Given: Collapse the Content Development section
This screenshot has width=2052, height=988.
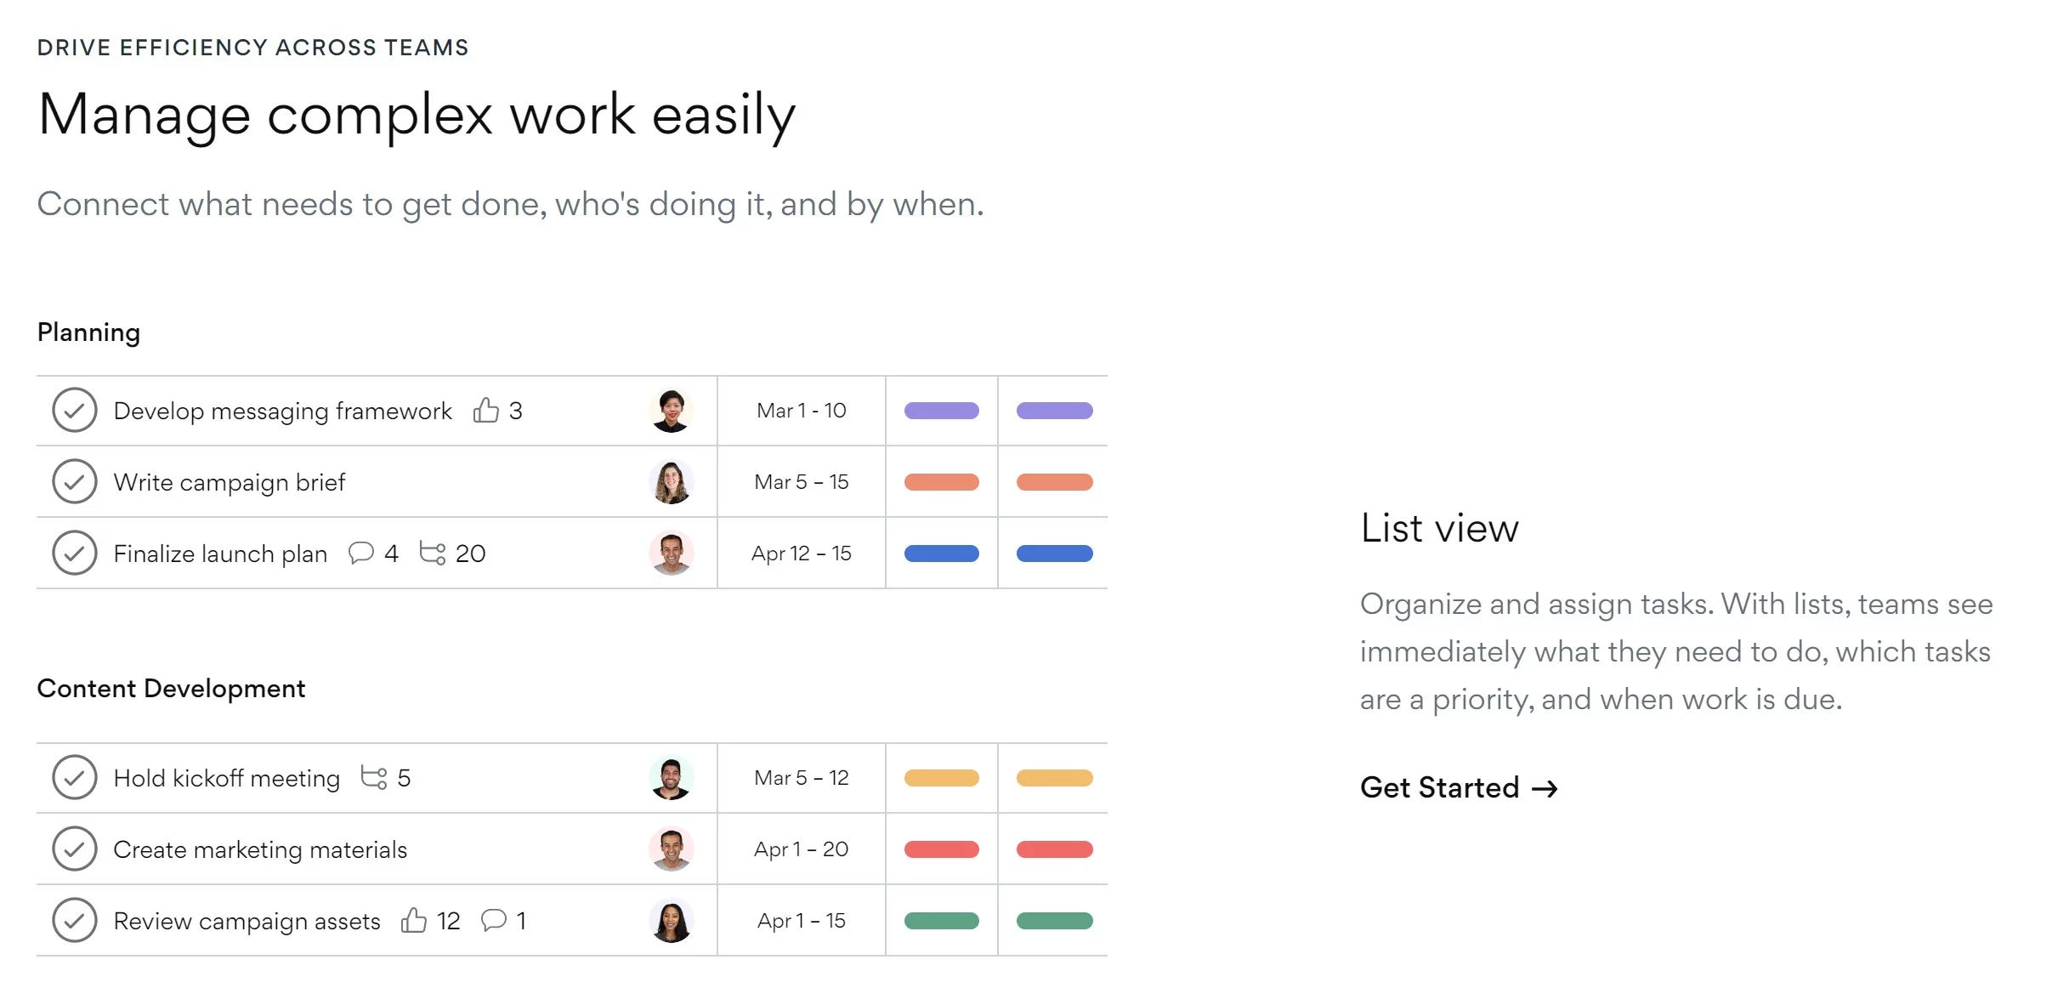Looking at the screenshot, I should (171, 689).
